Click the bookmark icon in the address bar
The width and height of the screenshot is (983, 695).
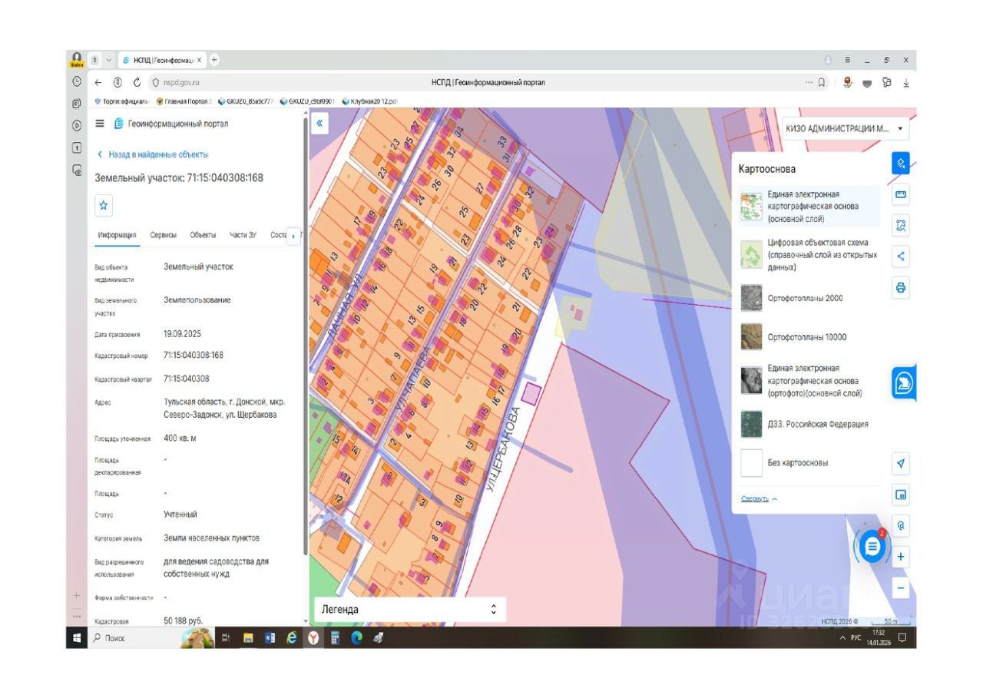click(821, 82)
